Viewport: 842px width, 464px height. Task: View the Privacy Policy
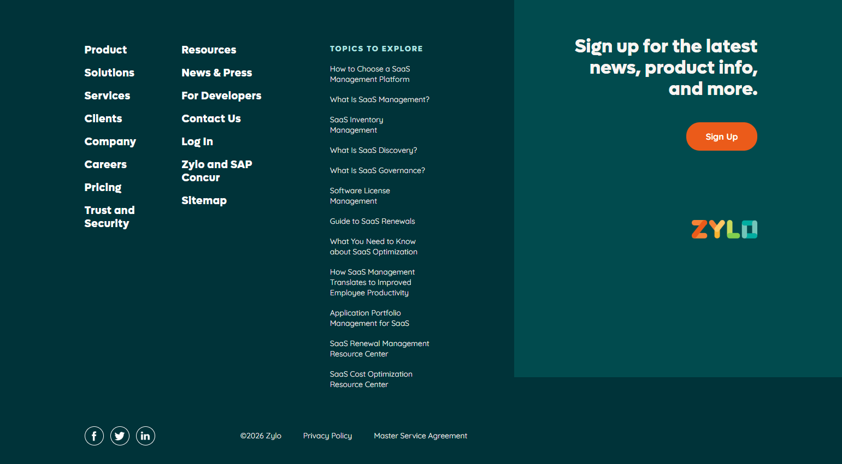(x=327, y=436)
